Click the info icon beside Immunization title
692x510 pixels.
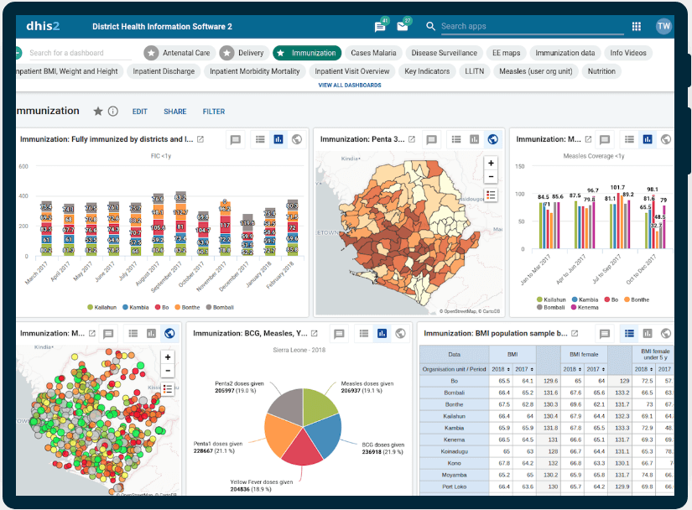point(113,112)
